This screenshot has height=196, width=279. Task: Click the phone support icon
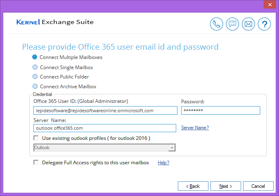pos(216,24)
